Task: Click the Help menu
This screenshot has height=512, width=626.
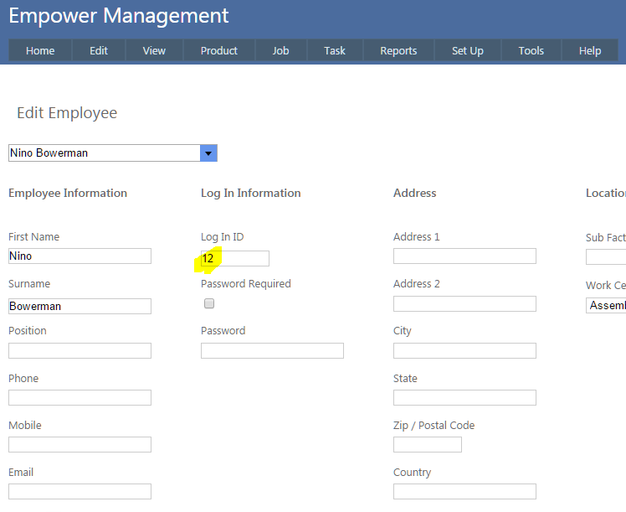Action: 590,50
